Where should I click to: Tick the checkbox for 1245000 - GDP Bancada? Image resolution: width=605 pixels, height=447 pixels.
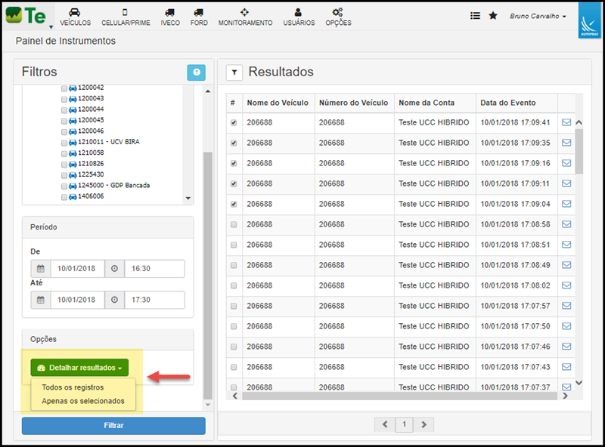tap(64, 186)
